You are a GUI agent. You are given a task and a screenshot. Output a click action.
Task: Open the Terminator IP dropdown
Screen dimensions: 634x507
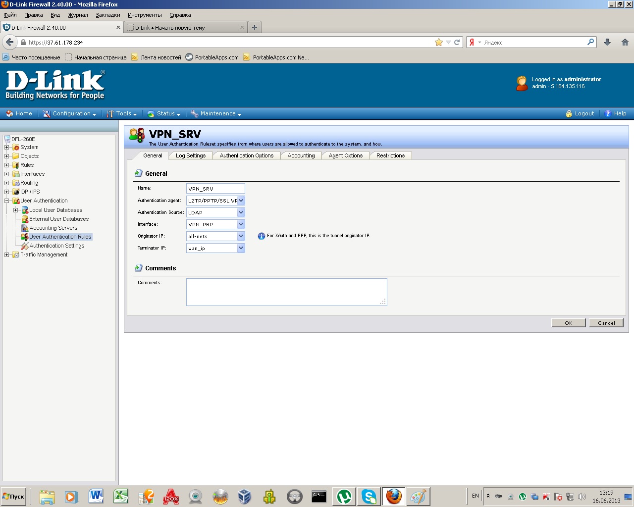(x=241, y=248)
